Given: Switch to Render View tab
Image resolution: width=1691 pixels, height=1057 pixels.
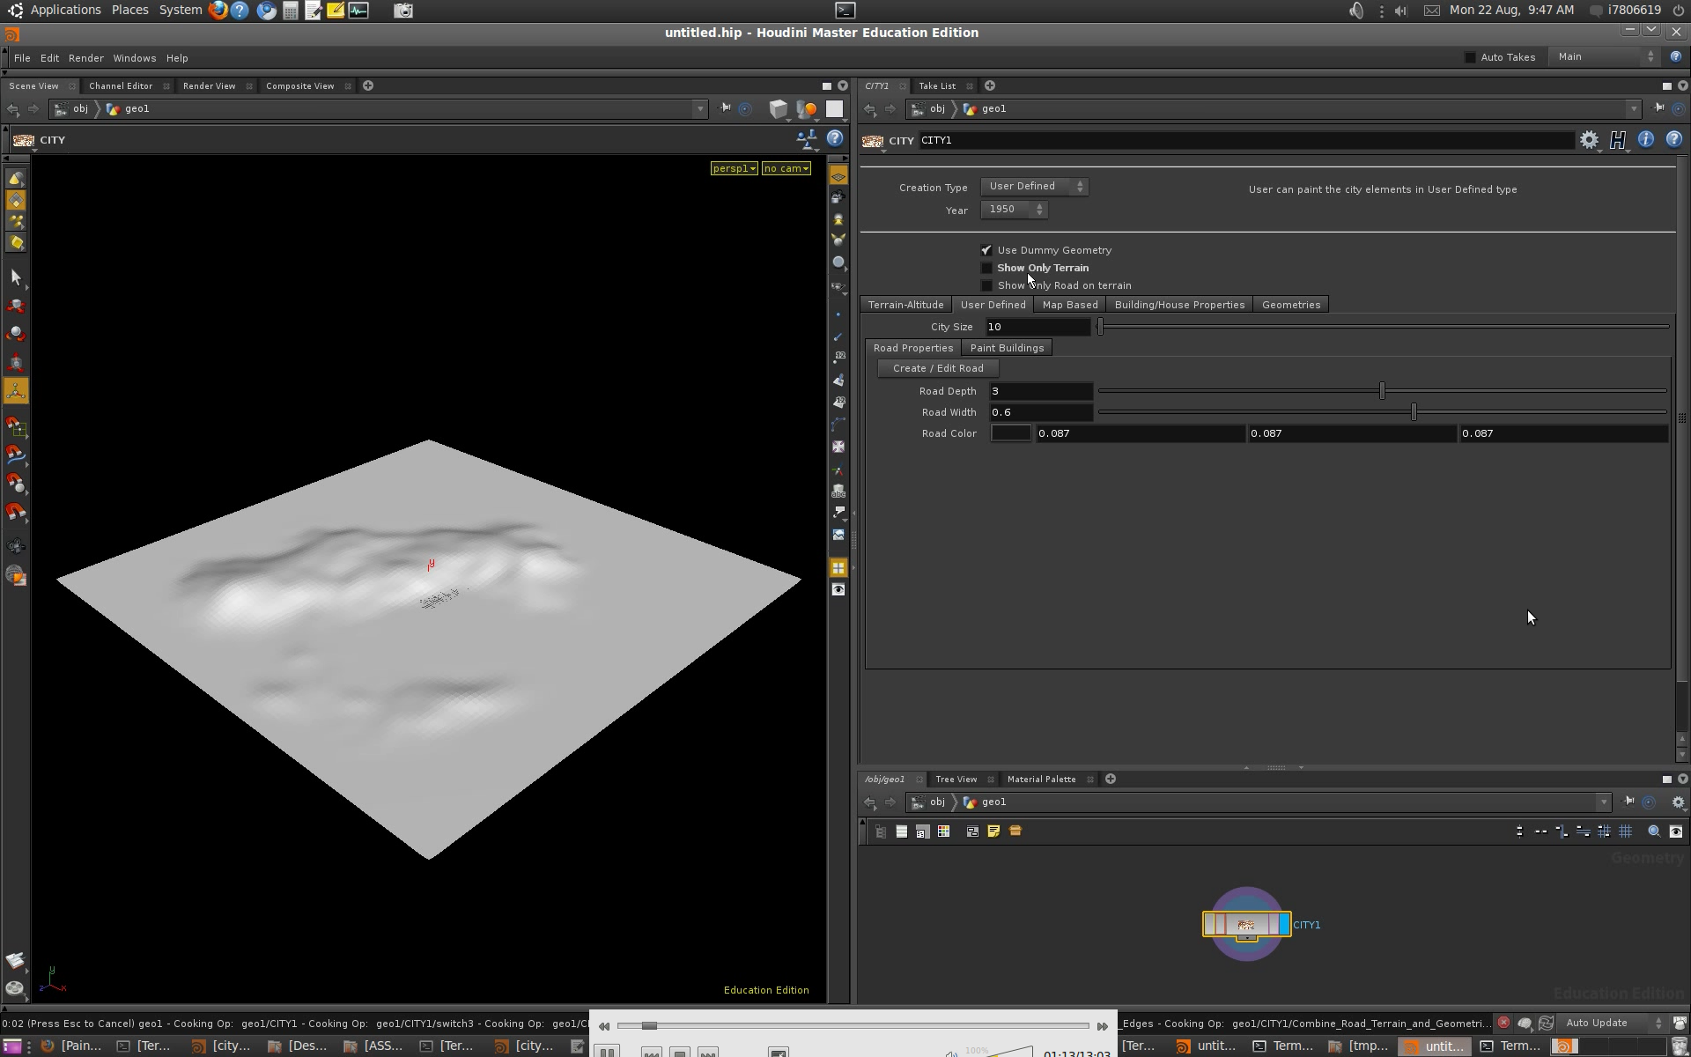Looking at the screenshot, I should [210, 86].
